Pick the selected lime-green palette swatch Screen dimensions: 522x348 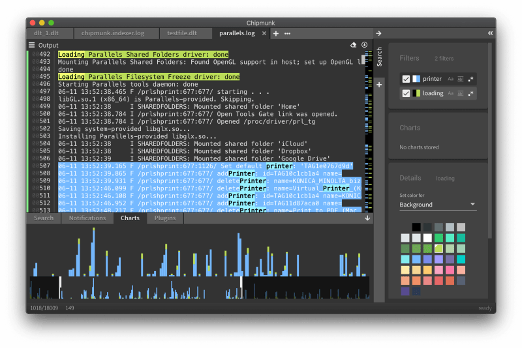(438, 248)
